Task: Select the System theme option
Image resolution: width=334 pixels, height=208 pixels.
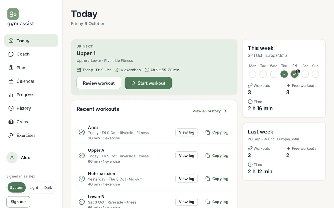Action: pos(17,188)
